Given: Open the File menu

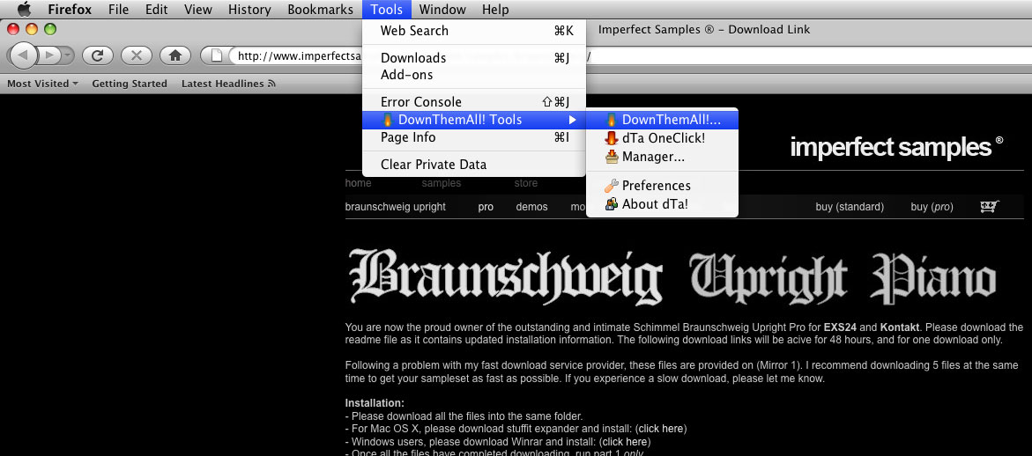Looking at the screenshot, I should (118, 9).
